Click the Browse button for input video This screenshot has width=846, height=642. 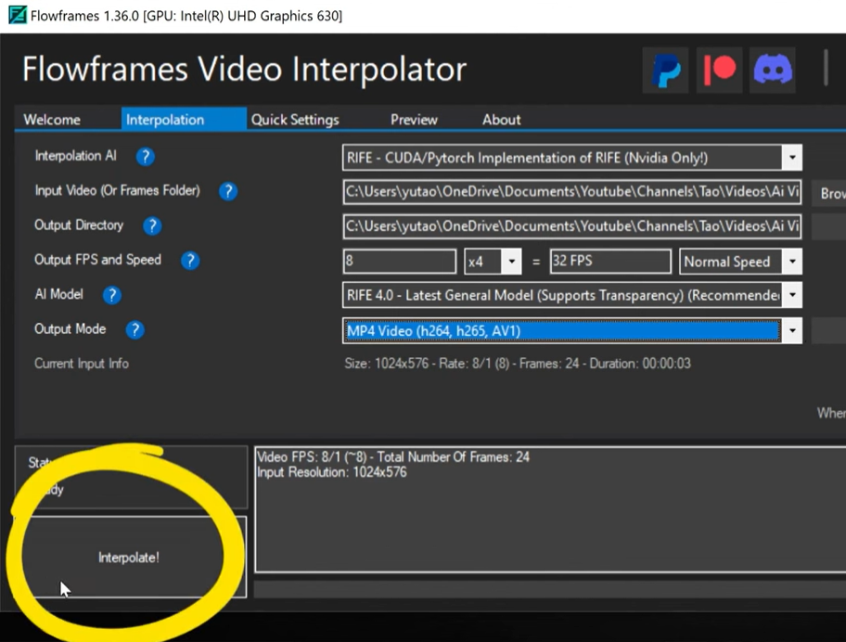pos(829,193)
